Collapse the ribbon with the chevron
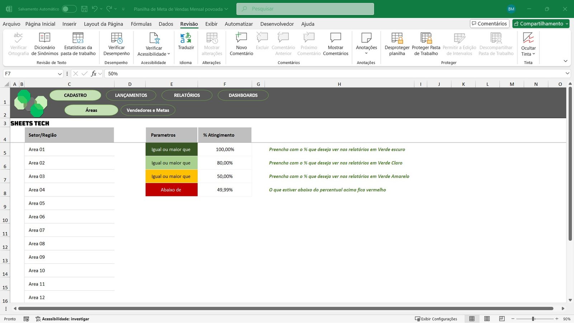Screen dimensions: 574x323 pyautogui.click(x=565, y=61)
